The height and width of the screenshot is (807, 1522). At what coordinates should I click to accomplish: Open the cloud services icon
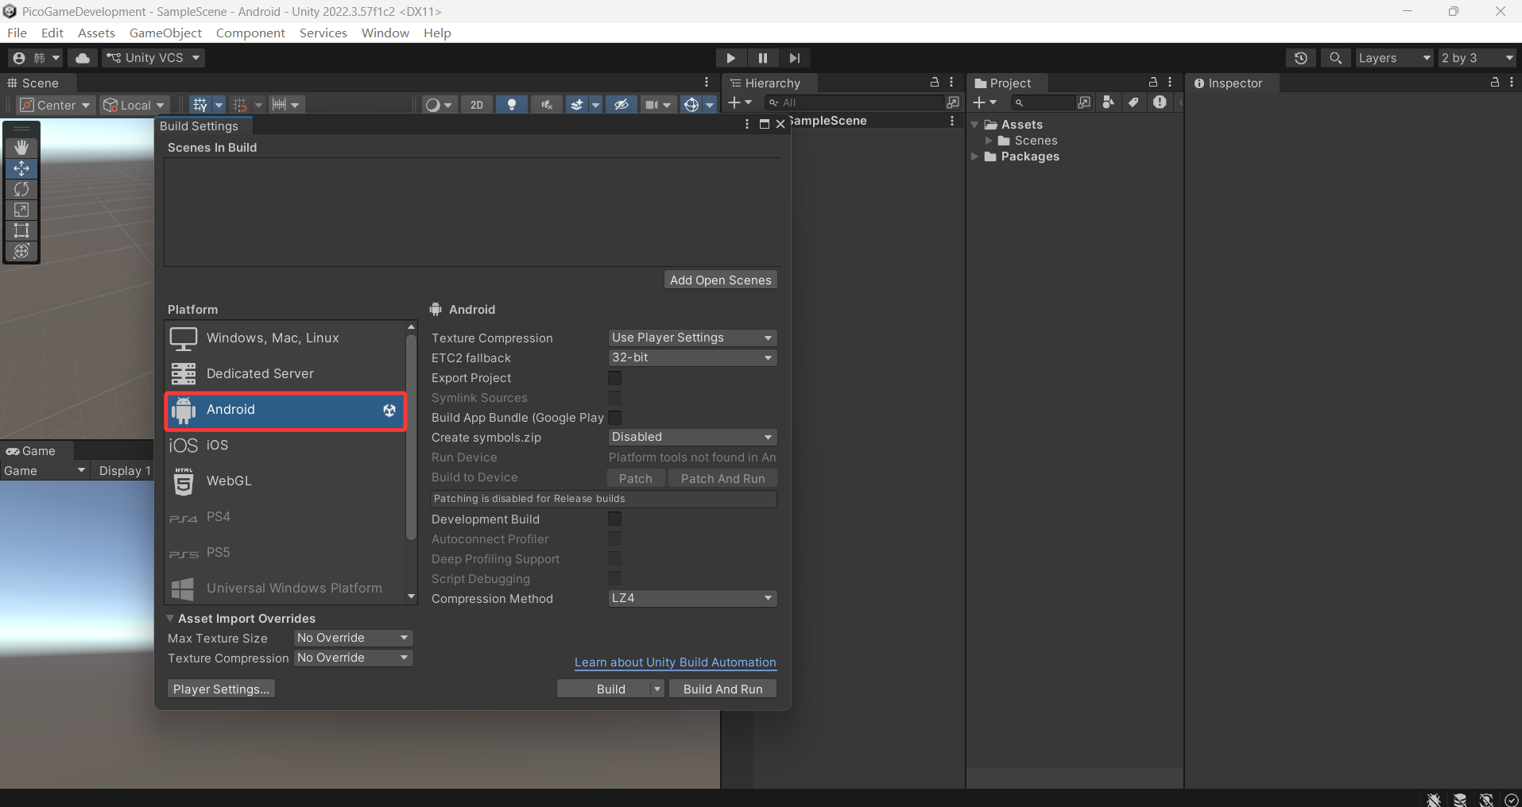click(x=83, y=58)
